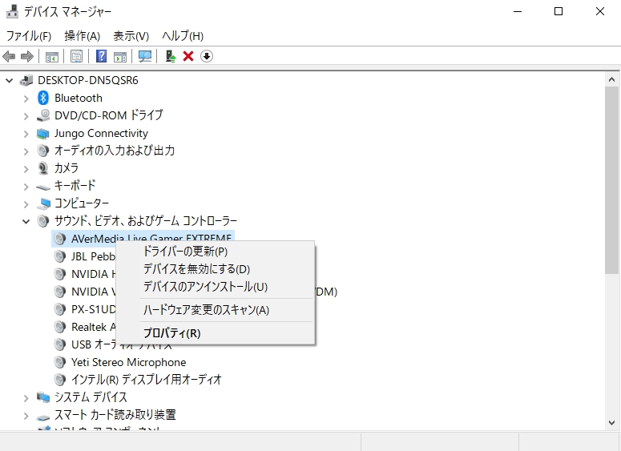Open the 表示(V) menu
The width and height of the screenshot is (621, 451).
coord(131,36)
